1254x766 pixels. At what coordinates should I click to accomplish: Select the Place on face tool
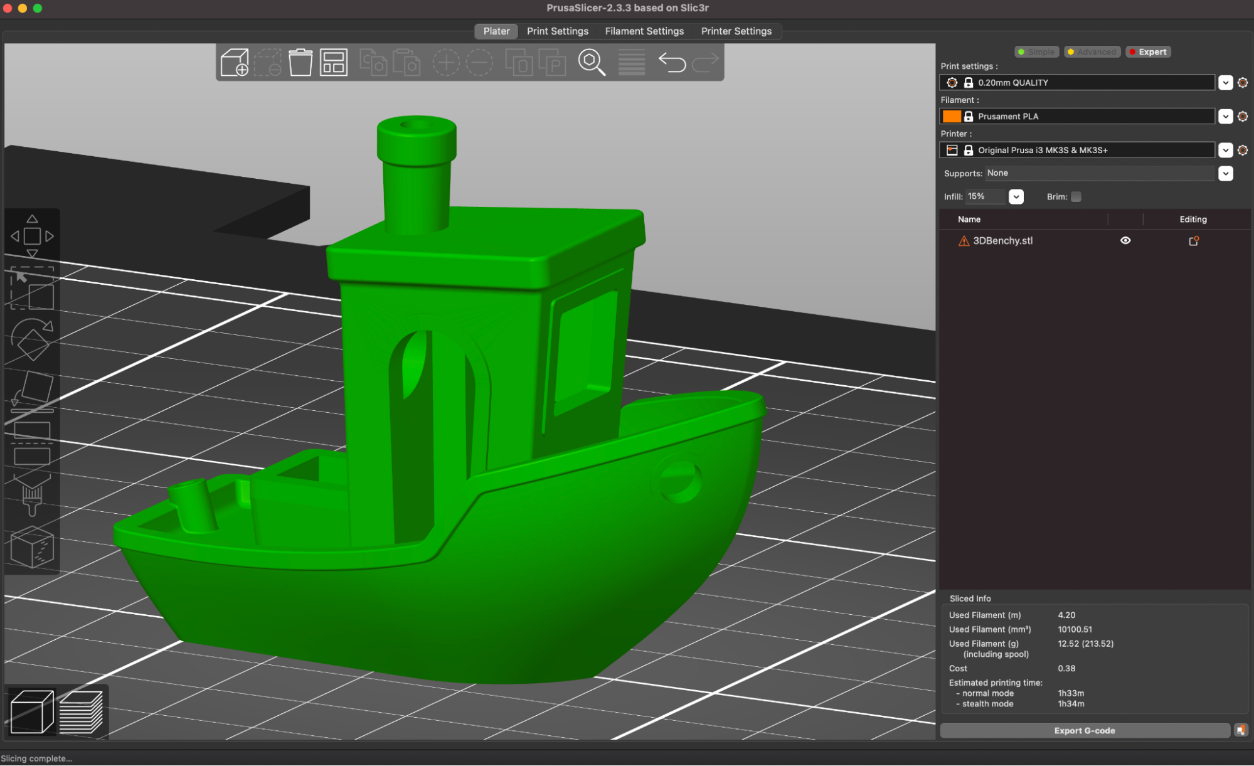[x=32, y=391]
